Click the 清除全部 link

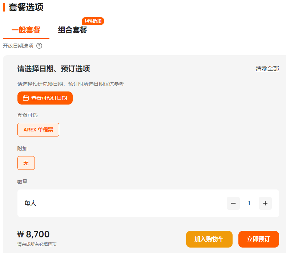(x=267, y=69)
